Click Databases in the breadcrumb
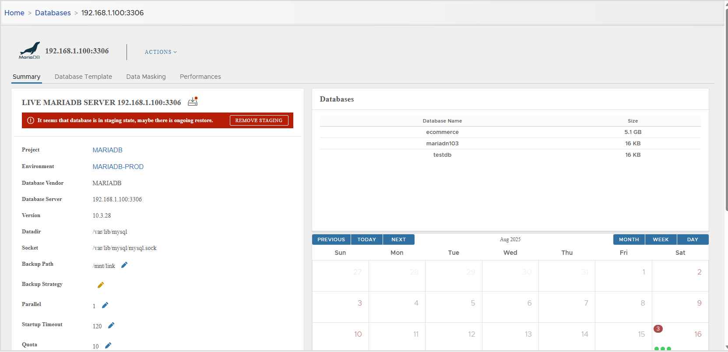Viewport: 728px width, 352px height. pos(53,13)
